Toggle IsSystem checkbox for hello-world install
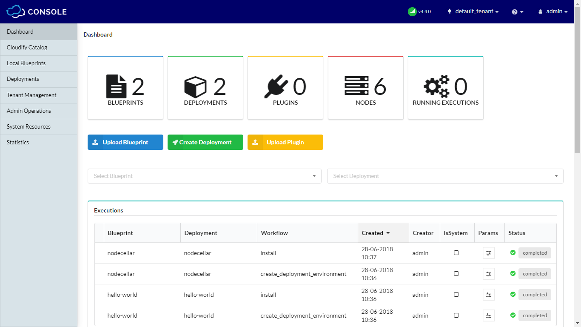The width and height of the screenshot is (581, 327). click(456, 294)
